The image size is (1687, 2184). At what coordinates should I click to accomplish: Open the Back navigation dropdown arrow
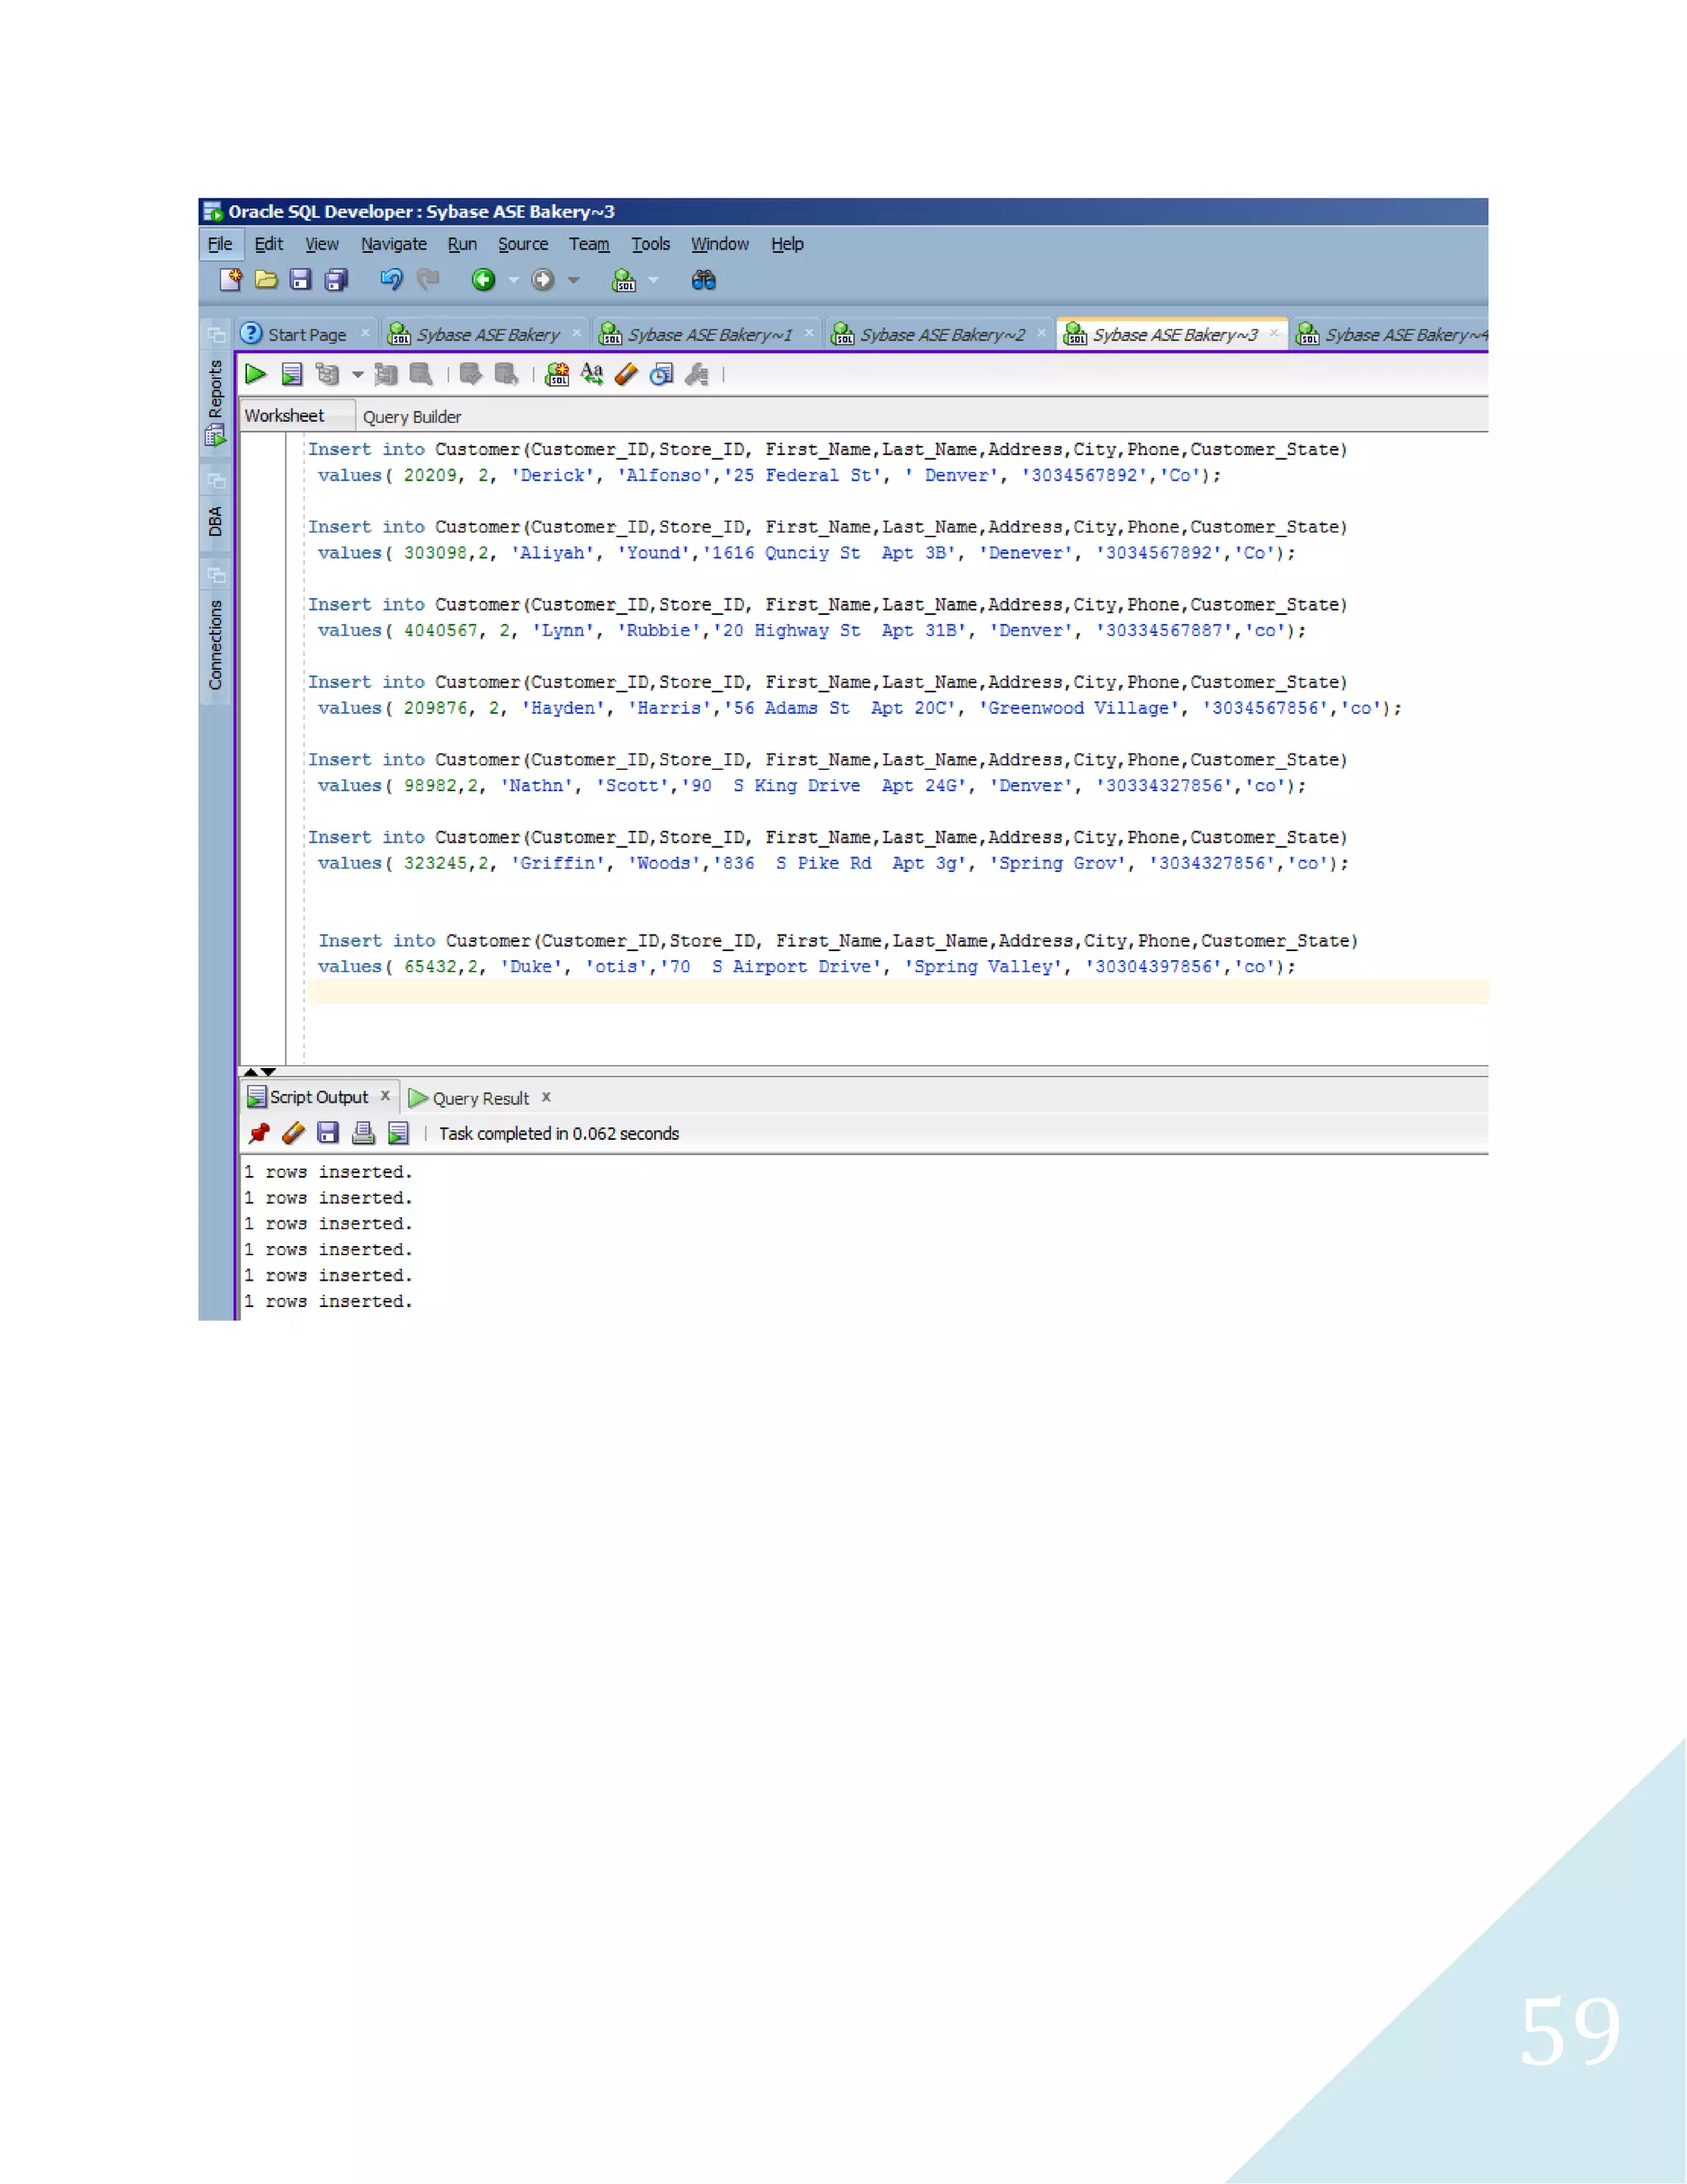514,280
